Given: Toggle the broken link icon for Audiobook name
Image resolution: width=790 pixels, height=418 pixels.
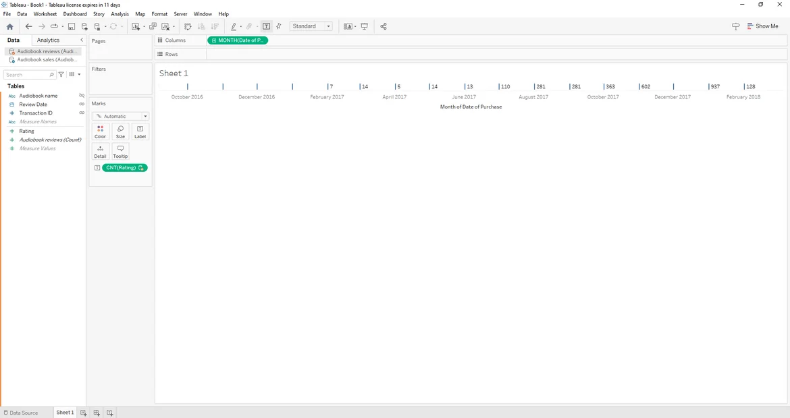Looking at the screenshot, I should (x=82, y=96).
